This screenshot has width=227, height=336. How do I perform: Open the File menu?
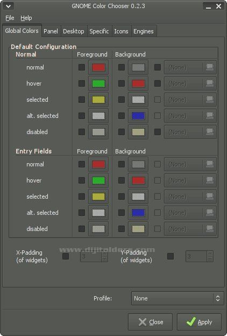[10, 18]
